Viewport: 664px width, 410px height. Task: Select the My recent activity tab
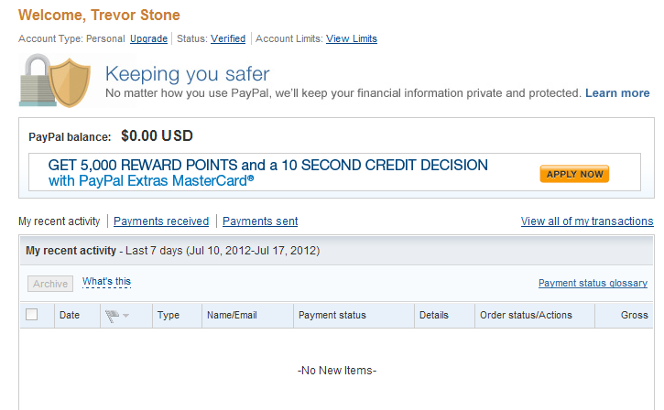point(60,221)
